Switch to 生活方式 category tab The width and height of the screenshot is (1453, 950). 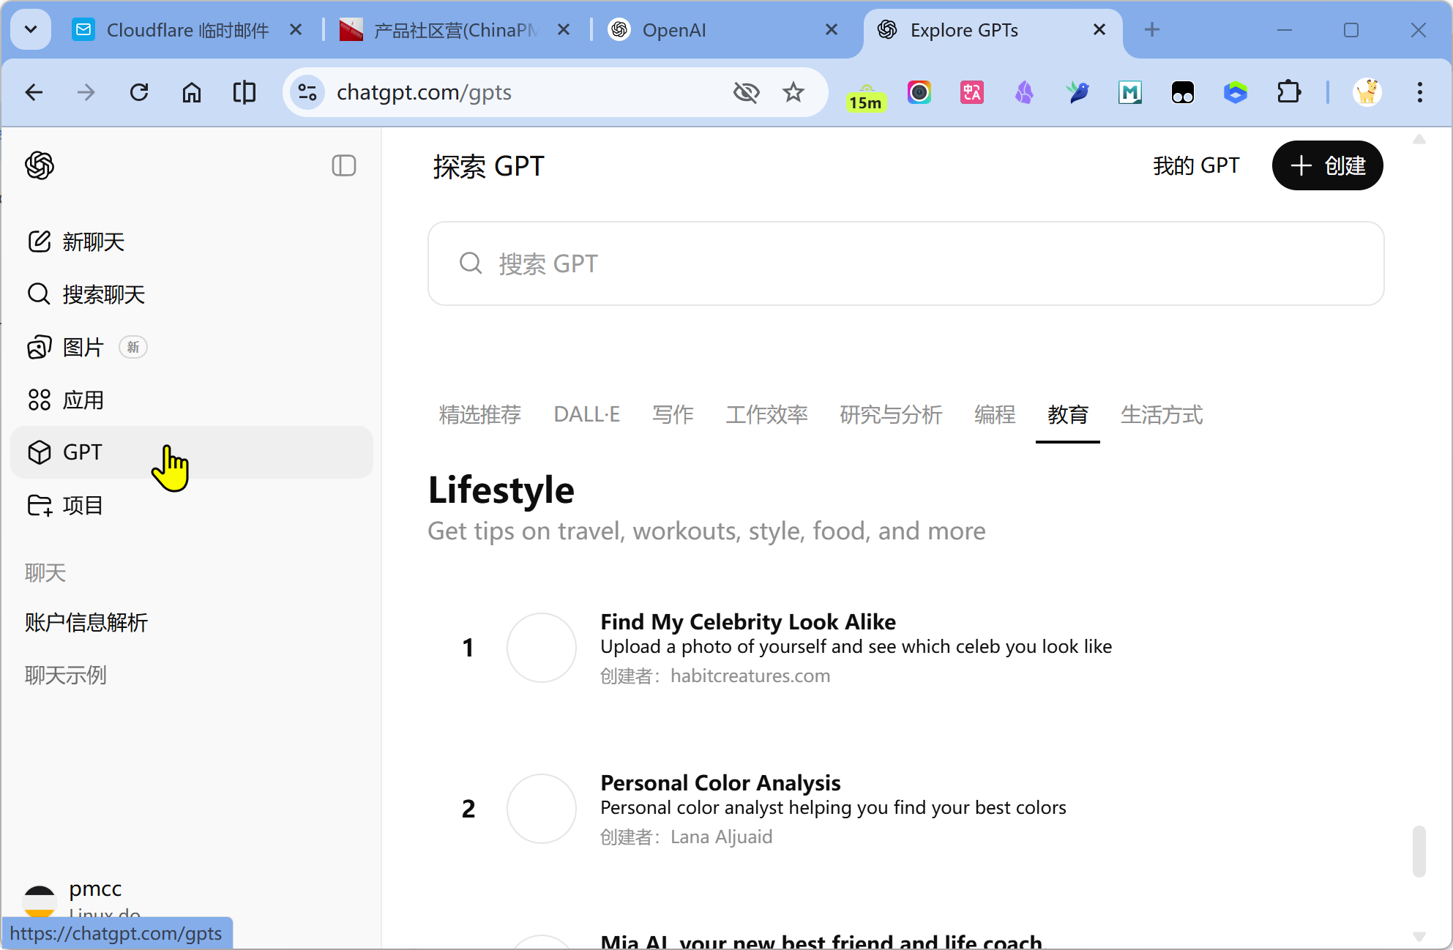pyautogui.click(x=1161, y=415)
